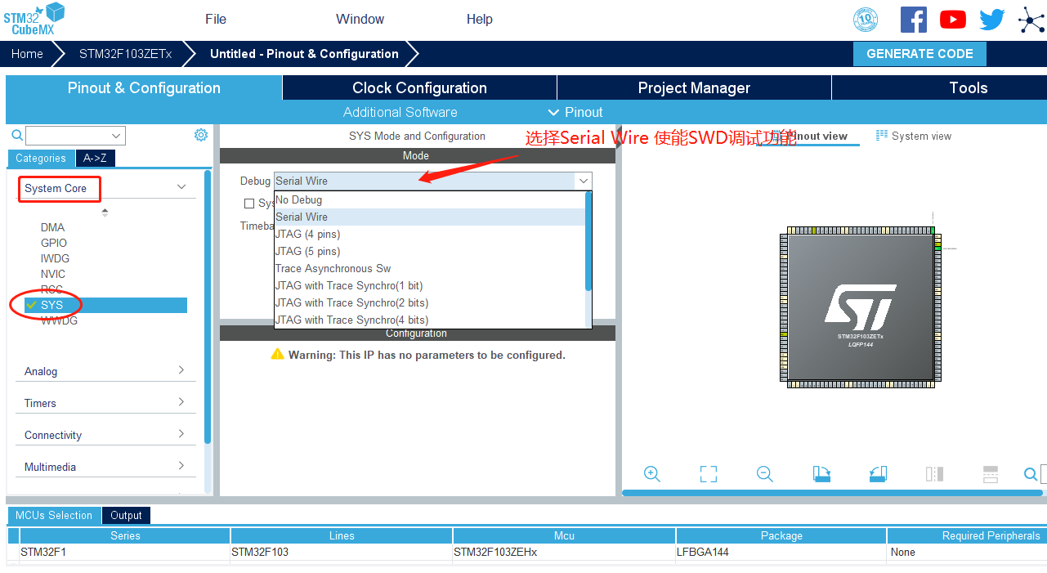The width and height of the screenshot is (1047, 573).
Task: Click the warning triangle icon
Action: coord(278,355)
